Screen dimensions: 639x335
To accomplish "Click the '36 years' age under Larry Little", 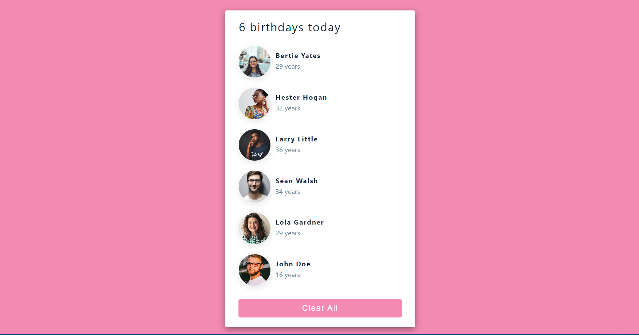I will point(288,150).
